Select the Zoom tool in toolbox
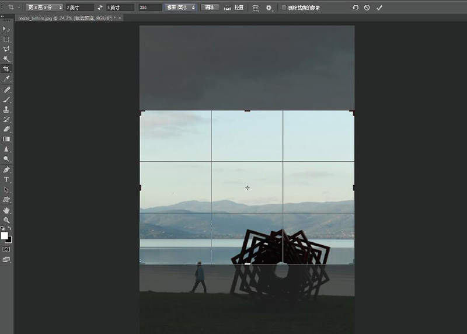Image resolution: width=467 pixels, height=334 pixels. tap(6, 220)
